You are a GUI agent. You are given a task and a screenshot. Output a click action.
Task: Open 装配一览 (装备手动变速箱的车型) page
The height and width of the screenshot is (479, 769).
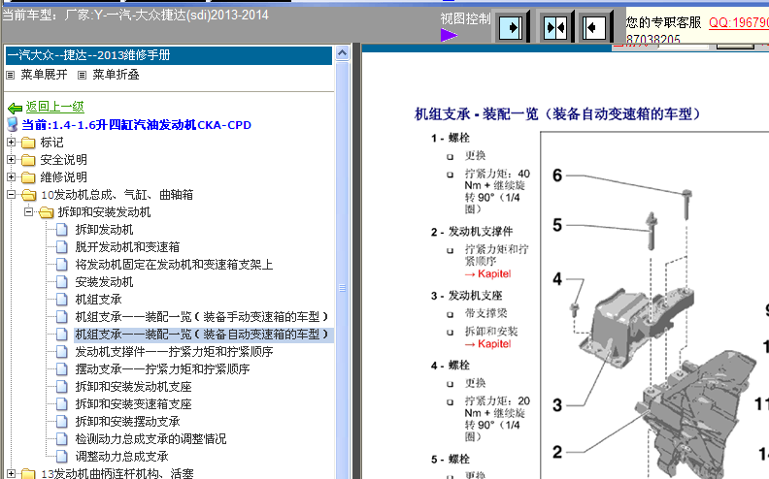click(202, 317)
